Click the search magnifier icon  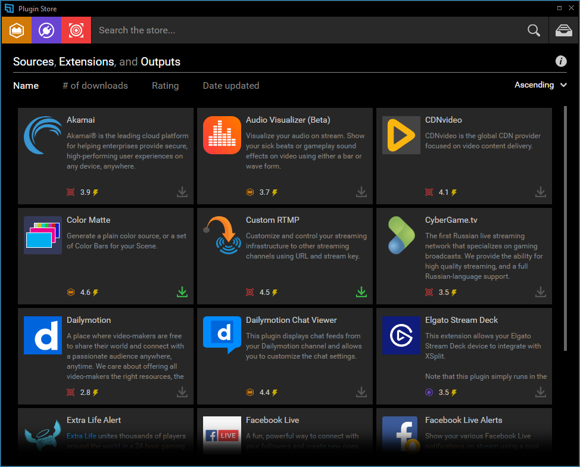pos(534,30)
